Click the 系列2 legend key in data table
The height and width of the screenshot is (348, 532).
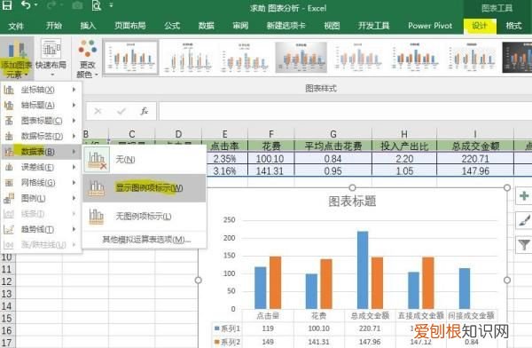click(x=217, y=342)
